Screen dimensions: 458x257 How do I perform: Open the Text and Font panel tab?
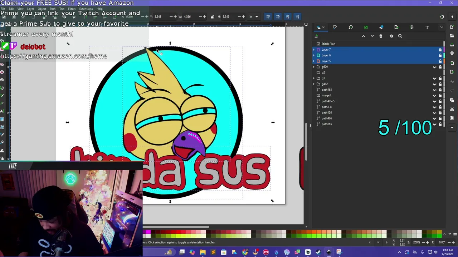tap(427, 27)
